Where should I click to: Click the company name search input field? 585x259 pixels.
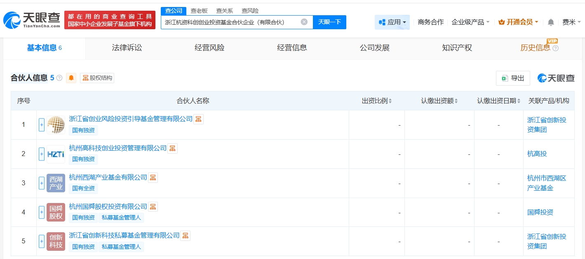231,22
